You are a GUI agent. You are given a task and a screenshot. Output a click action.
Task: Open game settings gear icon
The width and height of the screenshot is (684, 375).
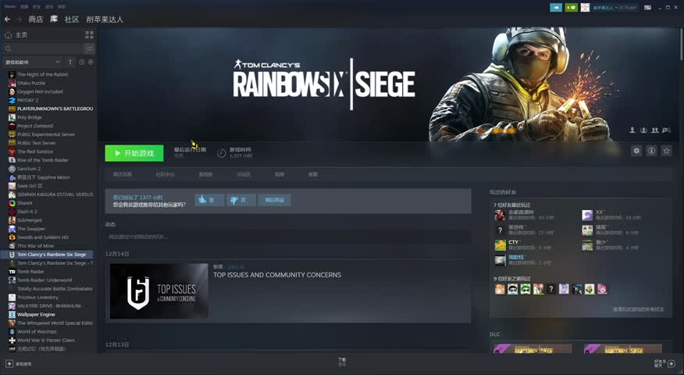coord(636,151)
